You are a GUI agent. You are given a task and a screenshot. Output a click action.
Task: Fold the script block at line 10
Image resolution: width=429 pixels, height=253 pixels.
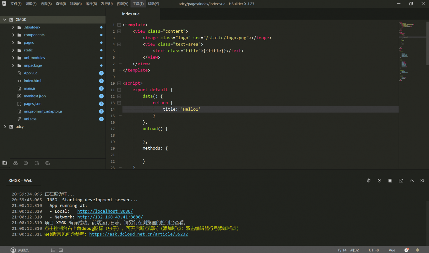pos(119,83)
